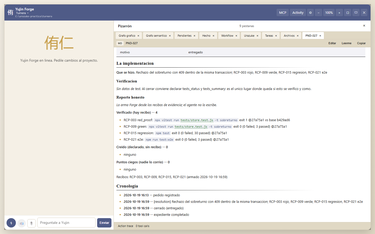Close the Pizarrón panel
This screenshot has height=234, width=375.
(x=364, y=26)
